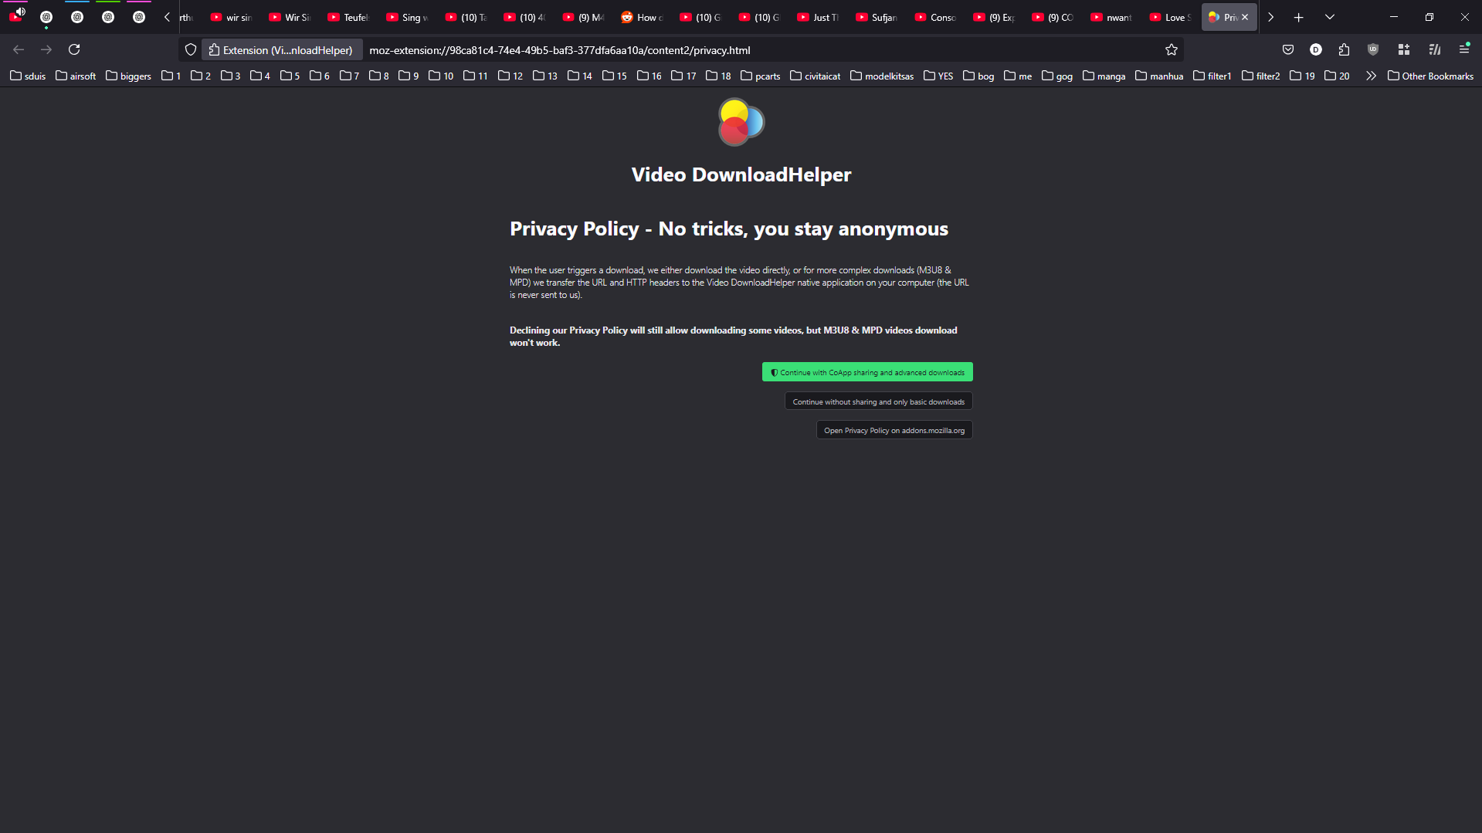Click the grid-plus toolbar extension icon
This screenshot has width=1482, height=833.
point(1404,49)
